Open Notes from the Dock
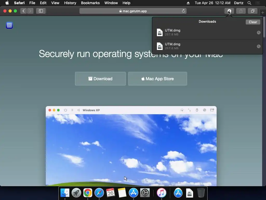Viewport: 266px width, 200px height. pos(122,193)
